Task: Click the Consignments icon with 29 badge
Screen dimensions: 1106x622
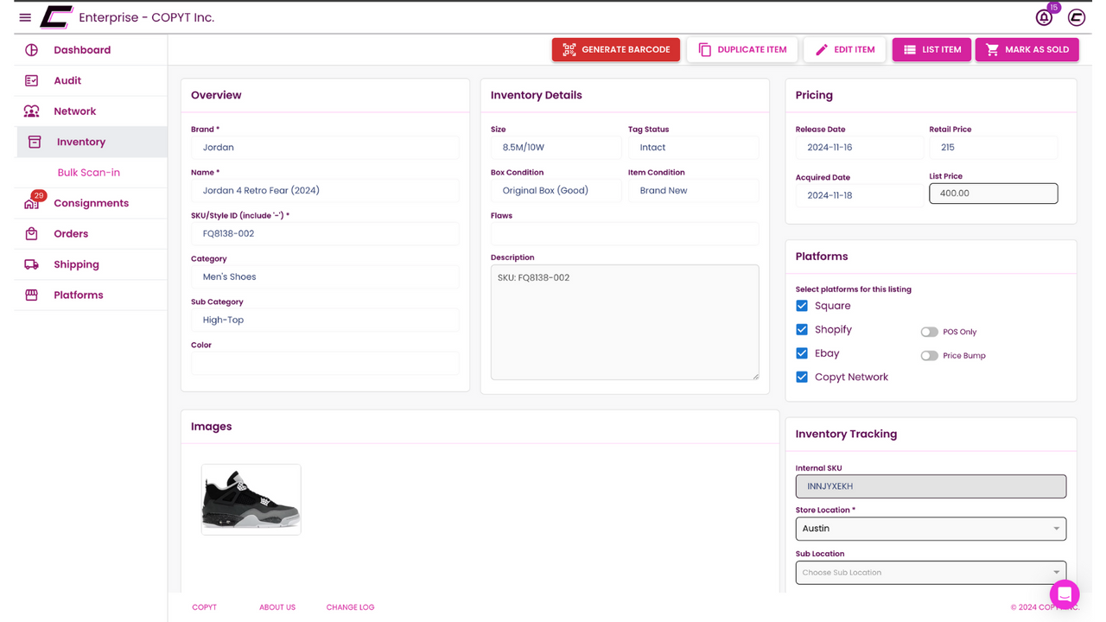Action: [x=32, y=203]
